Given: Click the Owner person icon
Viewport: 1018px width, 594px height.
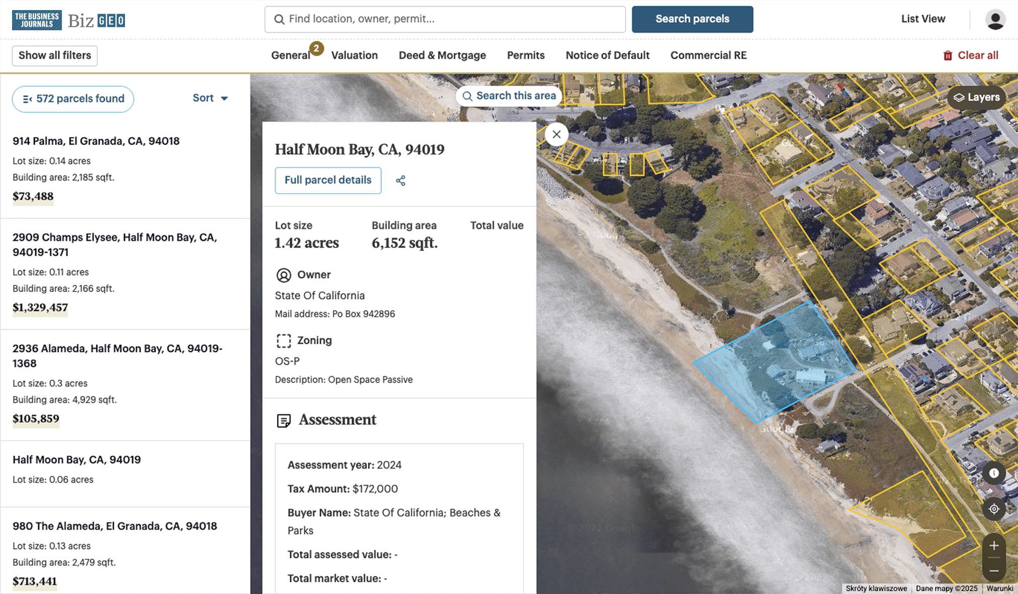Looking at the screenshot, I should tap(284, 275).
